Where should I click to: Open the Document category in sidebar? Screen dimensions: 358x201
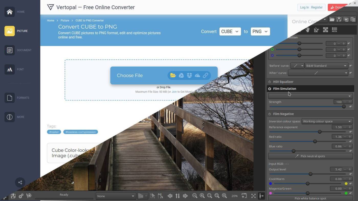pos(9,50)
